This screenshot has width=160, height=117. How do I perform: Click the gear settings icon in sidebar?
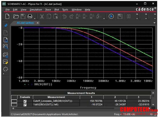5,69
